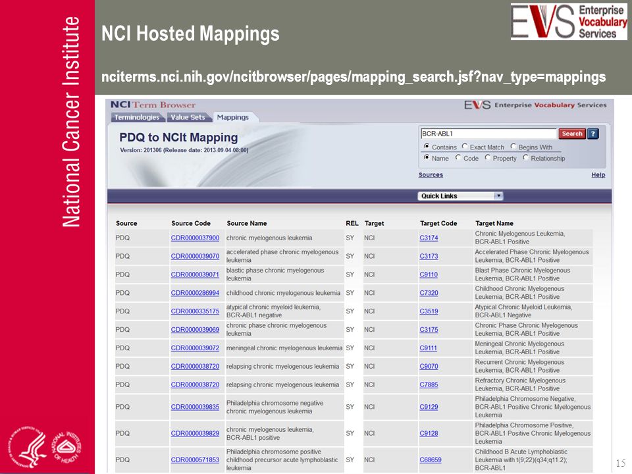Click the Source Code column header
This screenshot has height=474, width=632.
point(191,223)
